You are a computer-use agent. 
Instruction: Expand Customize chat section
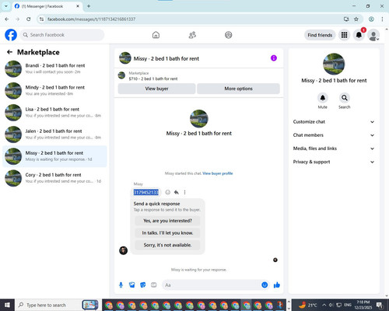(x=334, y=122)
